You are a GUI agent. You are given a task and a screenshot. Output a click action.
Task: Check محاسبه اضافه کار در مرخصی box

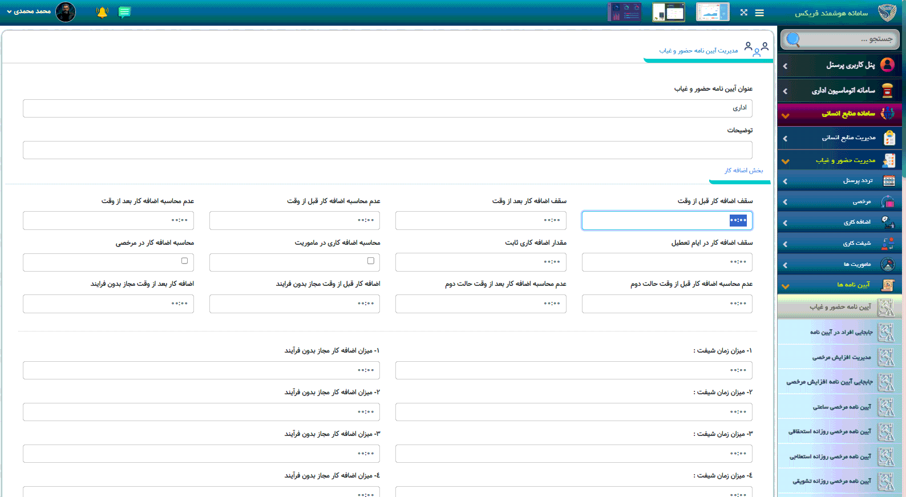[184, 261]
